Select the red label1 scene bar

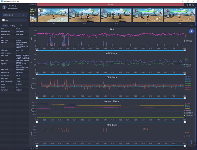110,5
